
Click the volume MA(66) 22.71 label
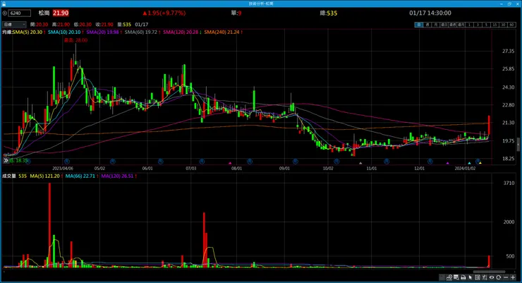click(x=80, y=176)
